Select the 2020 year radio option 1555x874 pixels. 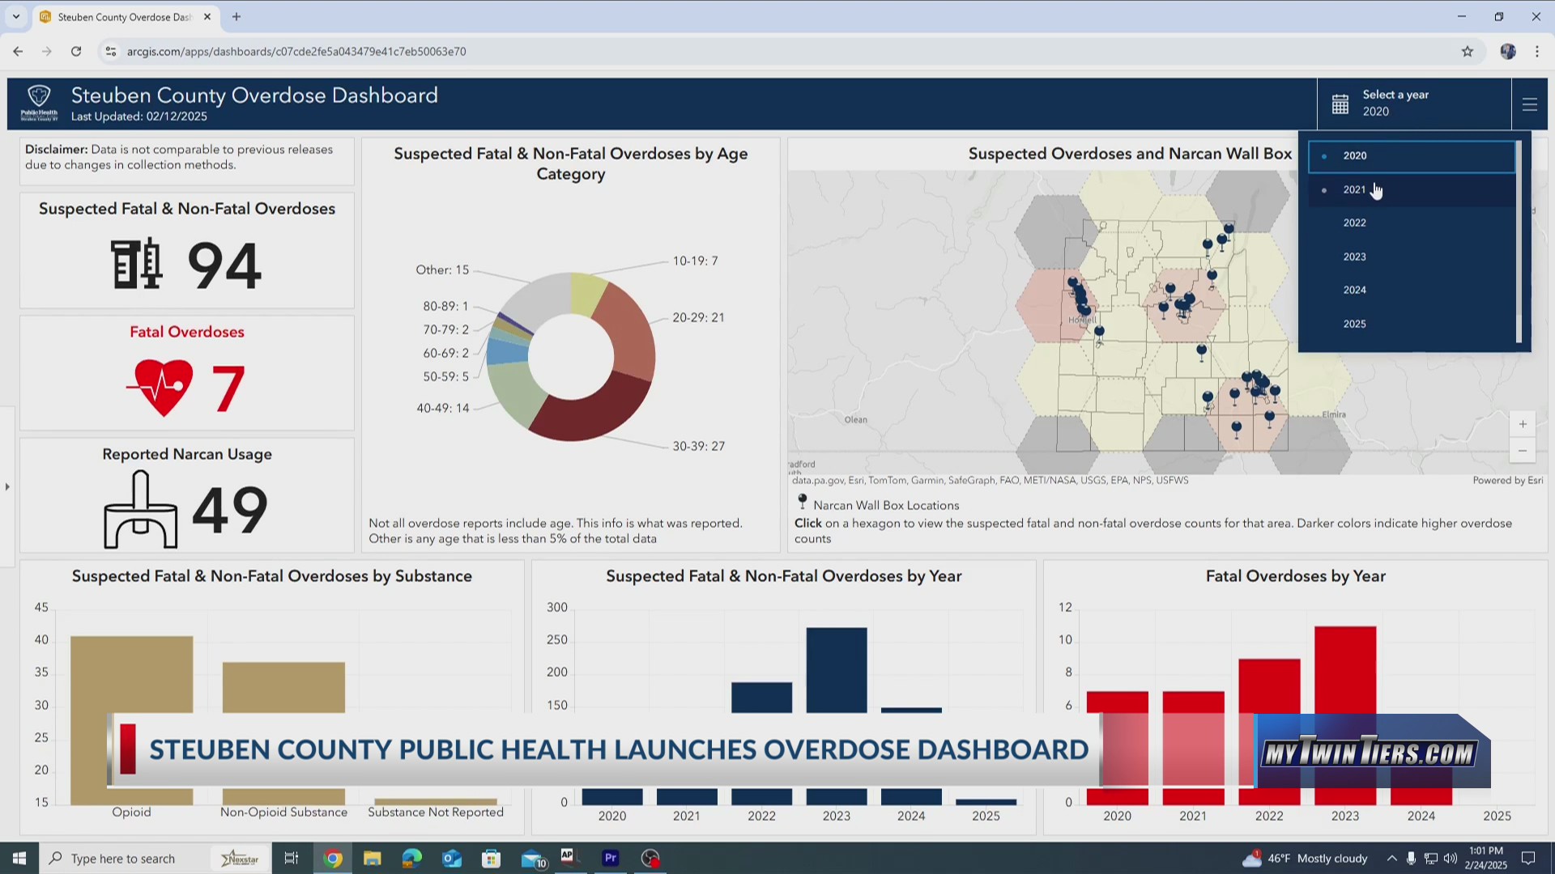[x=1354, y=155]
